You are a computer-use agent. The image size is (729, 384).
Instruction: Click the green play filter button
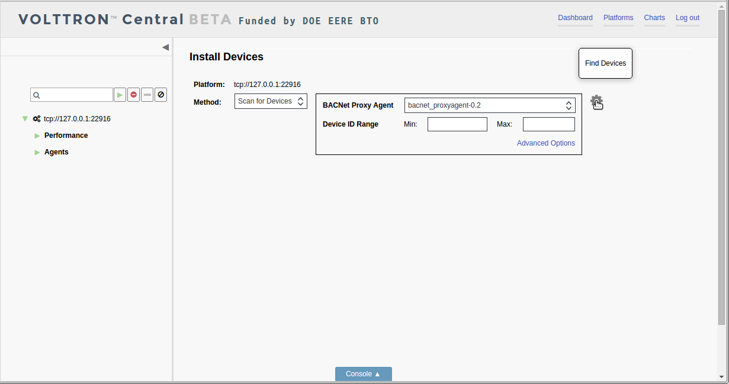click(x=120, y=95)
